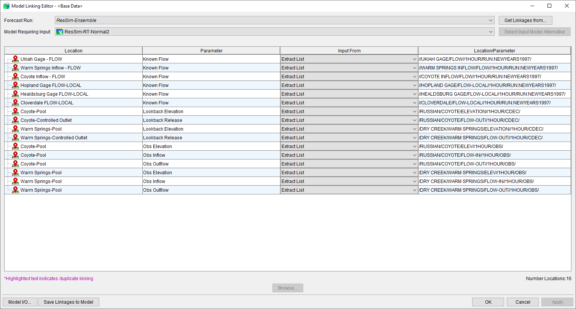Image resolution: width=576 pixels, height=309 pixels.
Task: Click Save Linkages to Model
Action: pos(68,302)
